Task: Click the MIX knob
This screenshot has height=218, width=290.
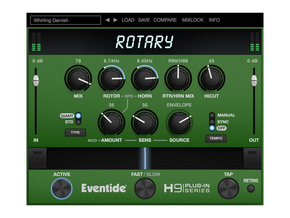Action: tap(78, 78)
